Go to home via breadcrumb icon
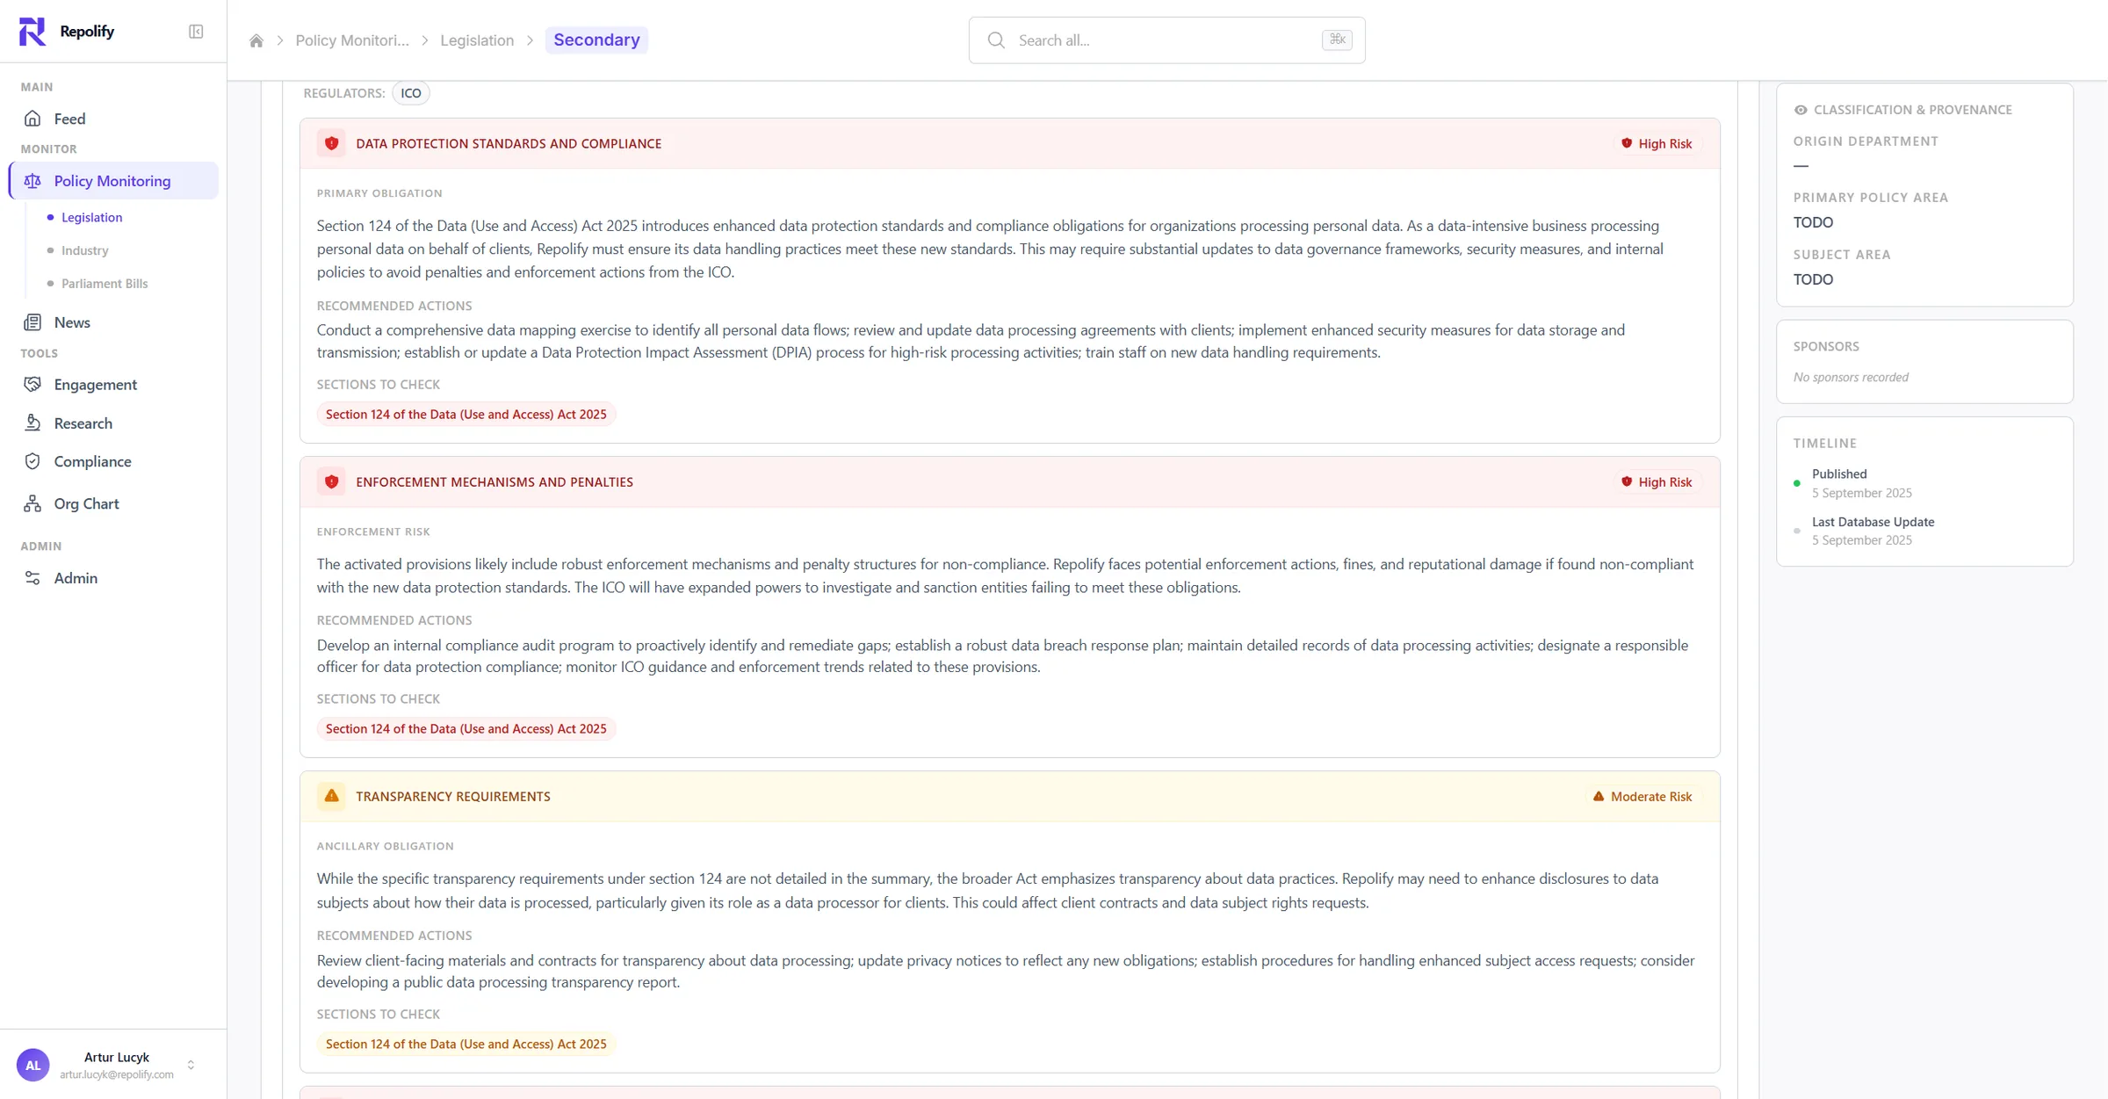 pos(256,40)
